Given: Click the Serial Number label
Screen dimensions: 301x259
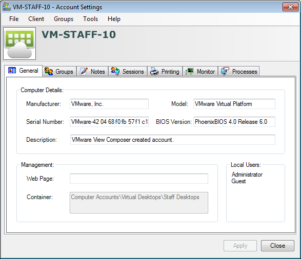Looking at the screenshot, I should (x=45, y=122).
